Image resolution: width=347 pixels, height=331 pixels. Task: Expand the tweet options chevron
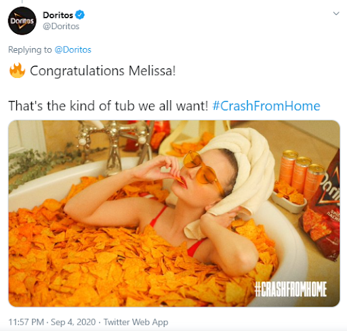tap(336, 14)
